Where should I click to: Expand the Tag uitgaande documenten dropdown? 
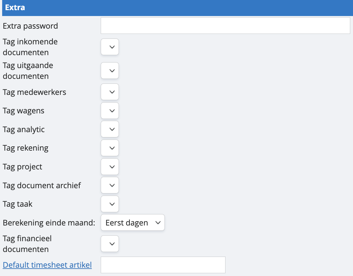click(110, 71)
